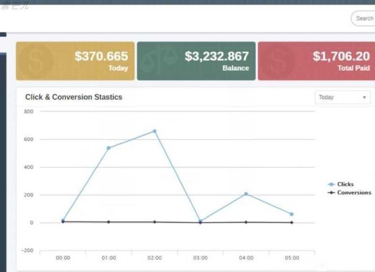Click the -200 y-axis label
The height and width of the screenshot is (272, 375).
(x=27, y=250)
